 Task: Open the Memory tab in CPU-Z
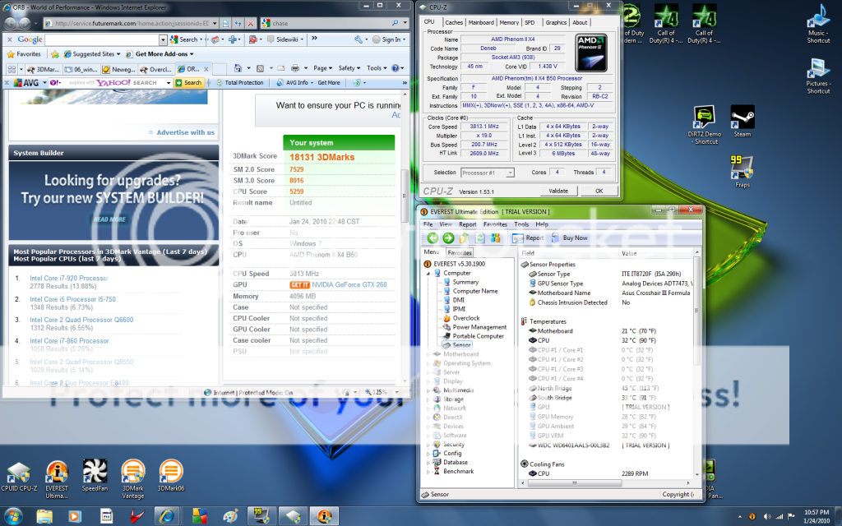click(x=509, y=22)
